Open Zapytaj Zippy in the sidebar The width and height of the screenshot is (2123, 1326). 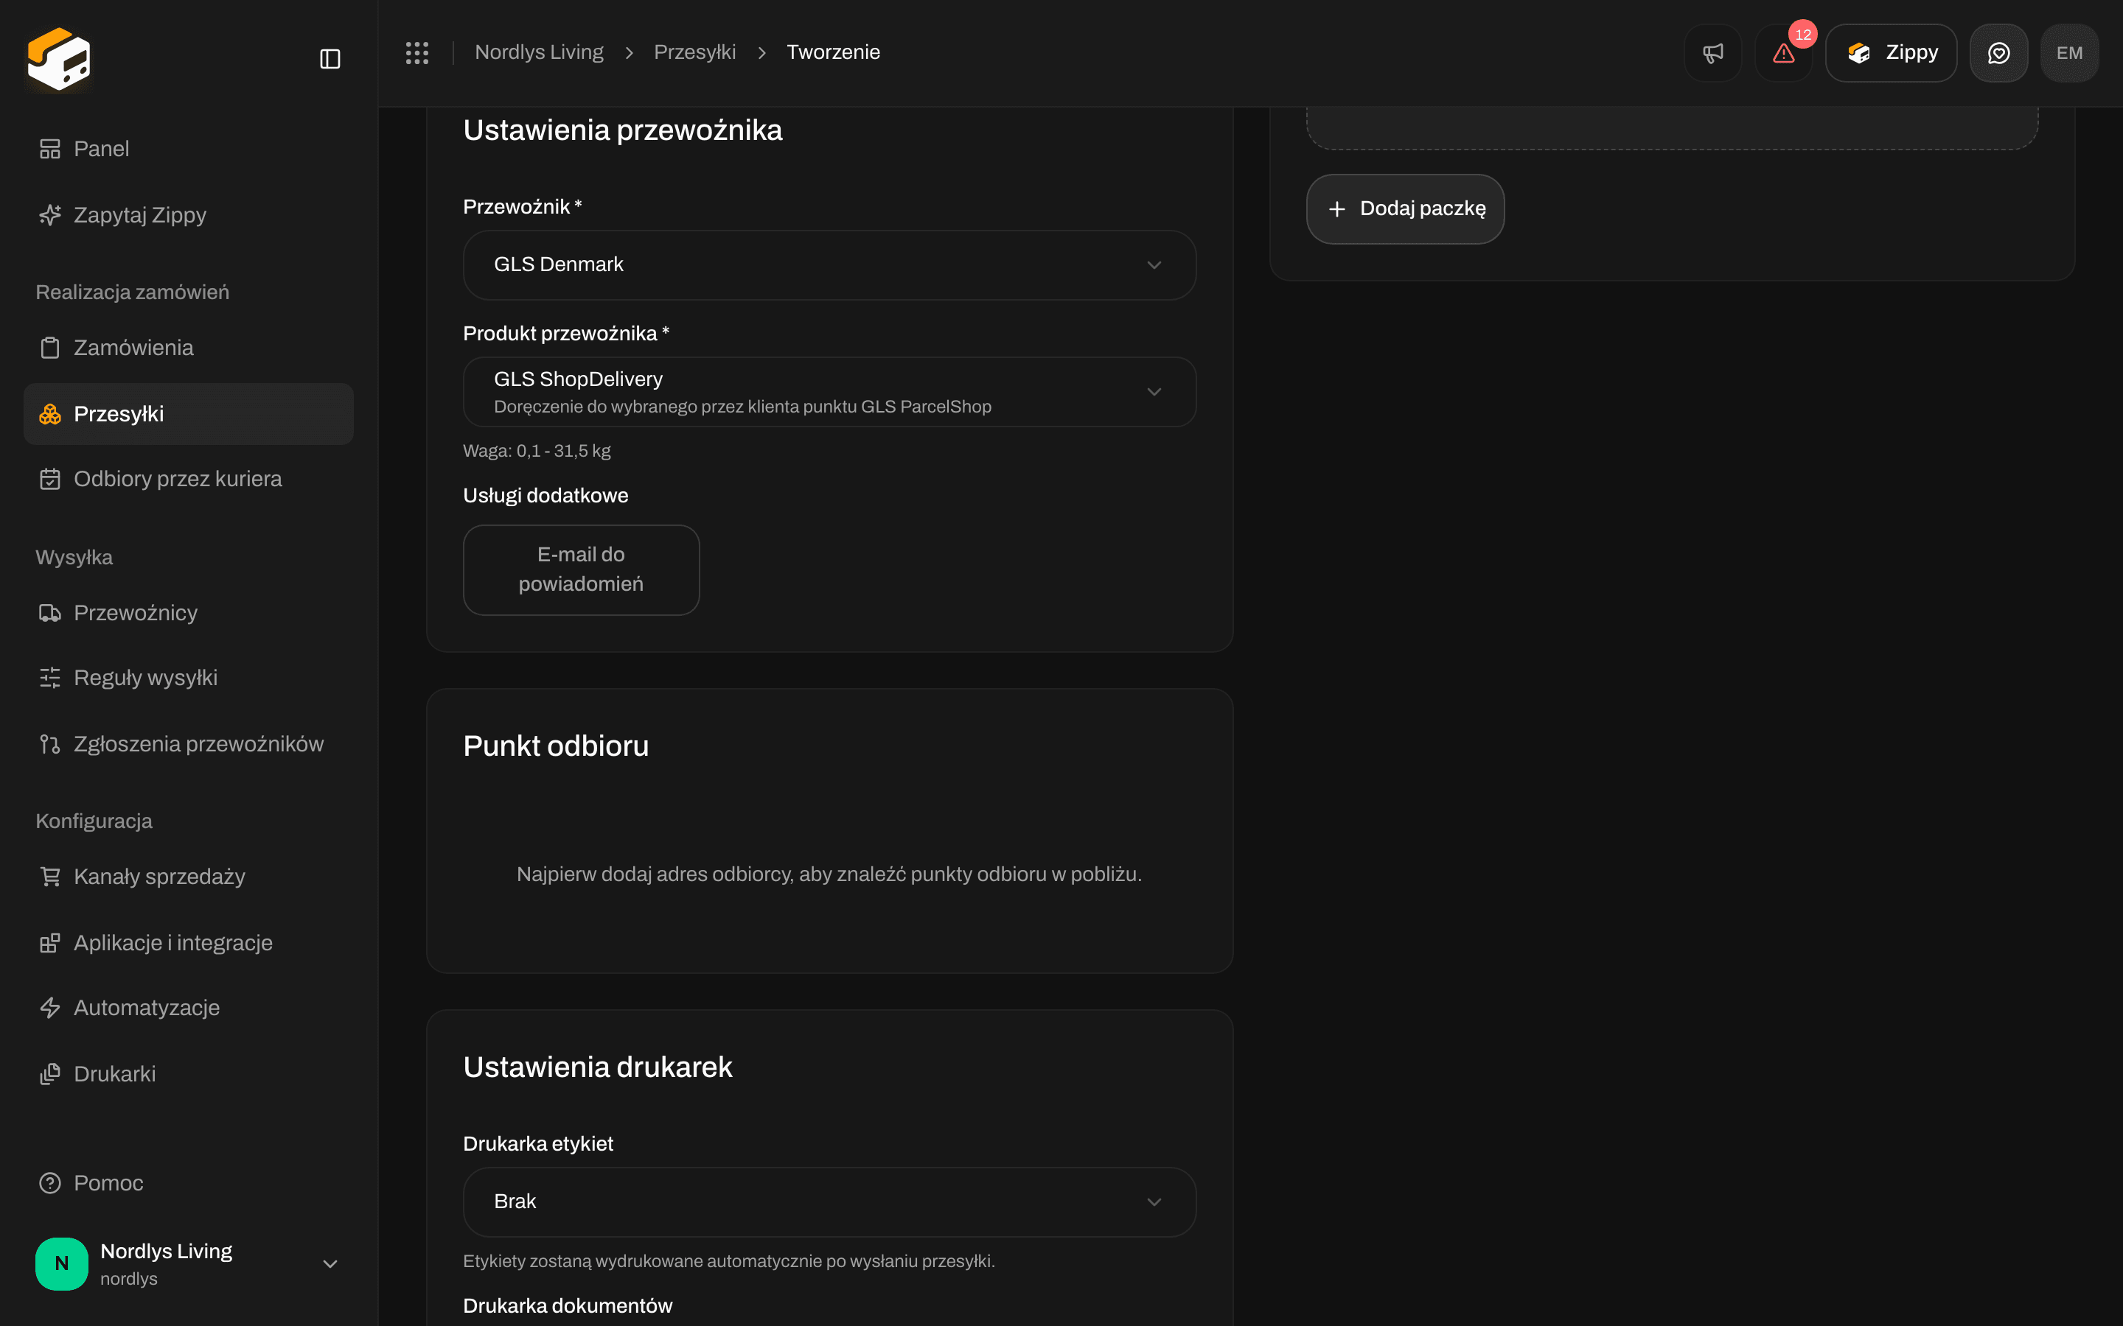189,215
